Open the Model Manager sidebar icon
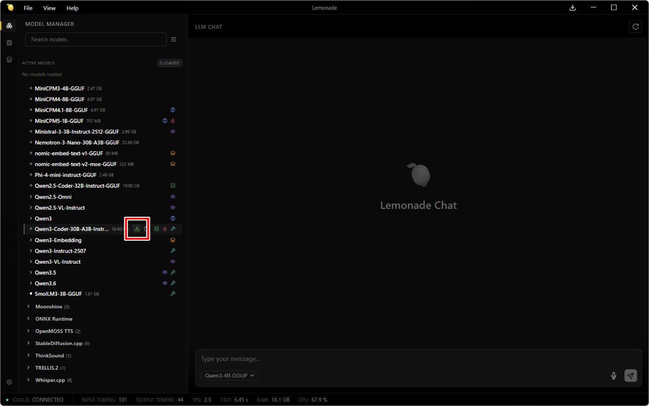The width and height of the screenshot is (649, 406). pyautogui.click(x=9, y=25)
